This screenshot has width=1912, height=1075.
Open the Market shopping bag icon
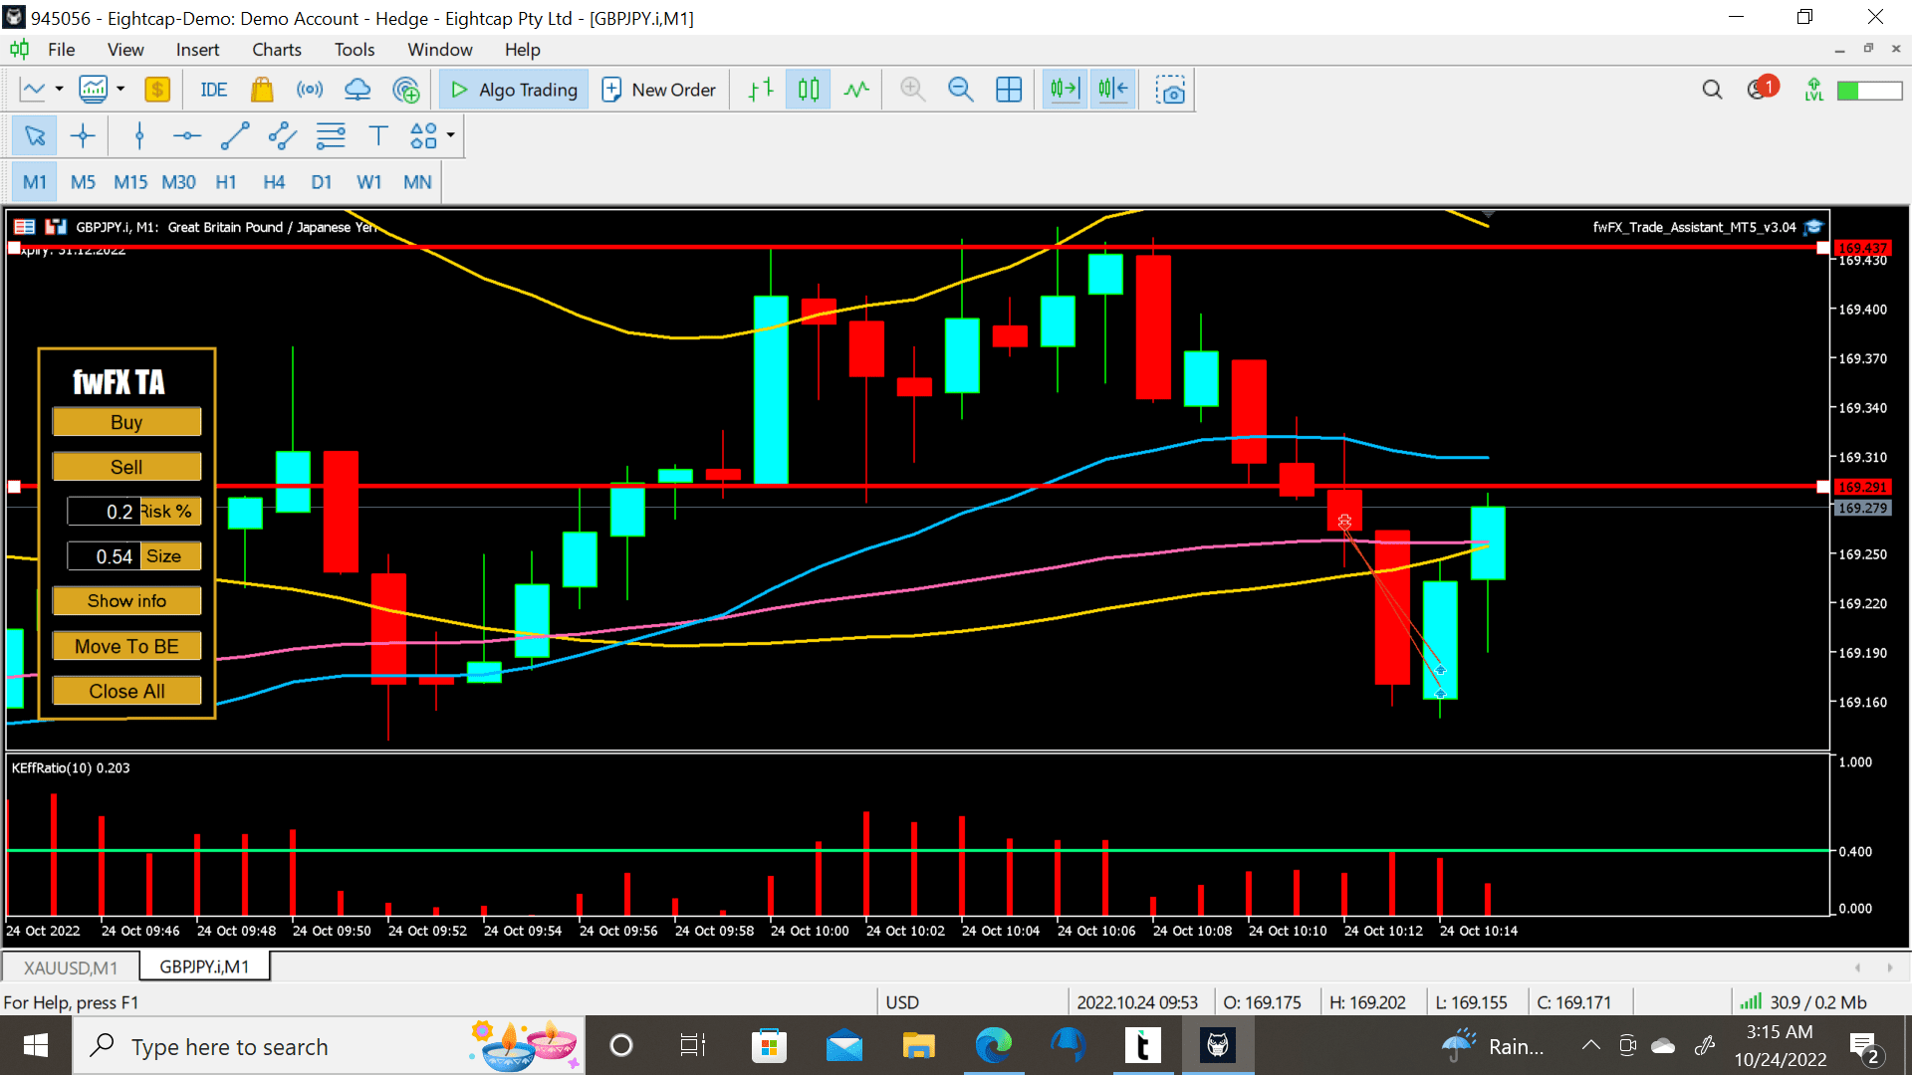click(262, 90)
